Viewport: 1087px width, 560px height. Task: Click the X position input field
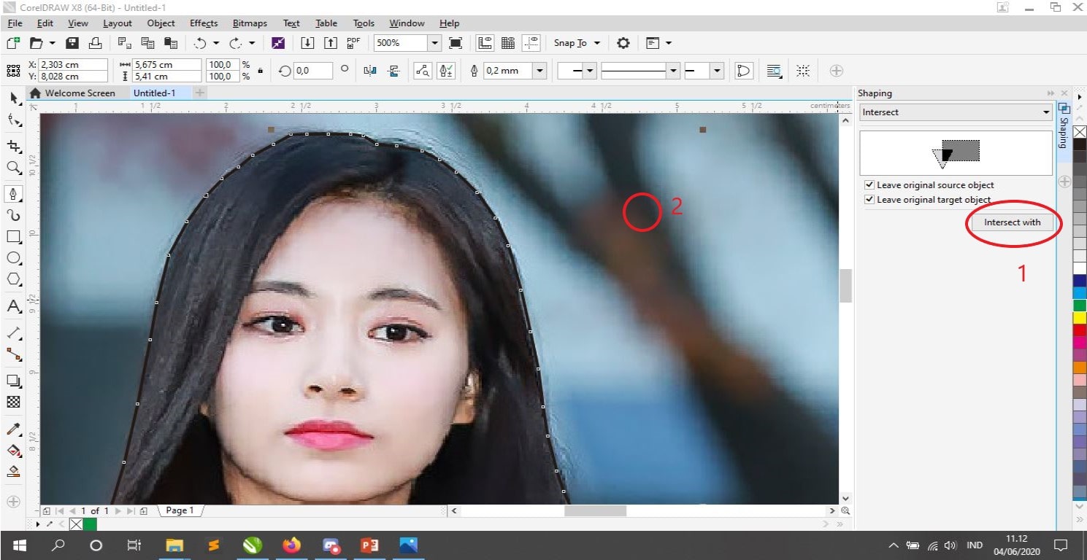click(x=73, y=65)
